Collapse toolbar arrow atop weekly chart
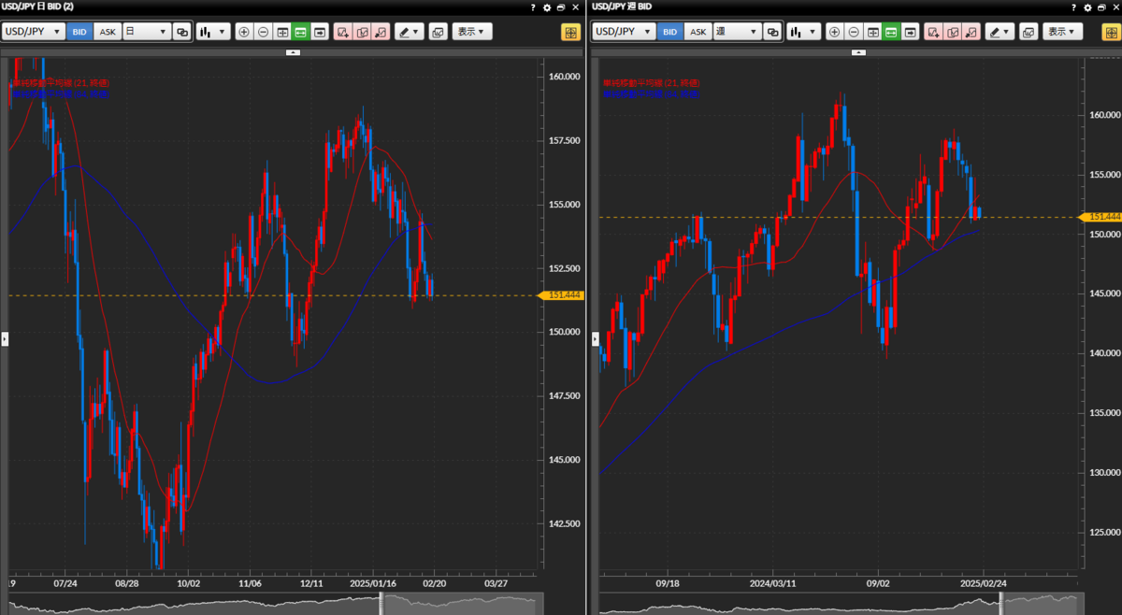The image size is (1122, 615). (x=860, y=52)
